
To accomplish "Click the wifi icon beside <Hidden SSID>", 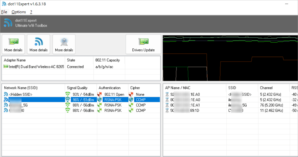I will pyautogui.click(x=6, y=94).
